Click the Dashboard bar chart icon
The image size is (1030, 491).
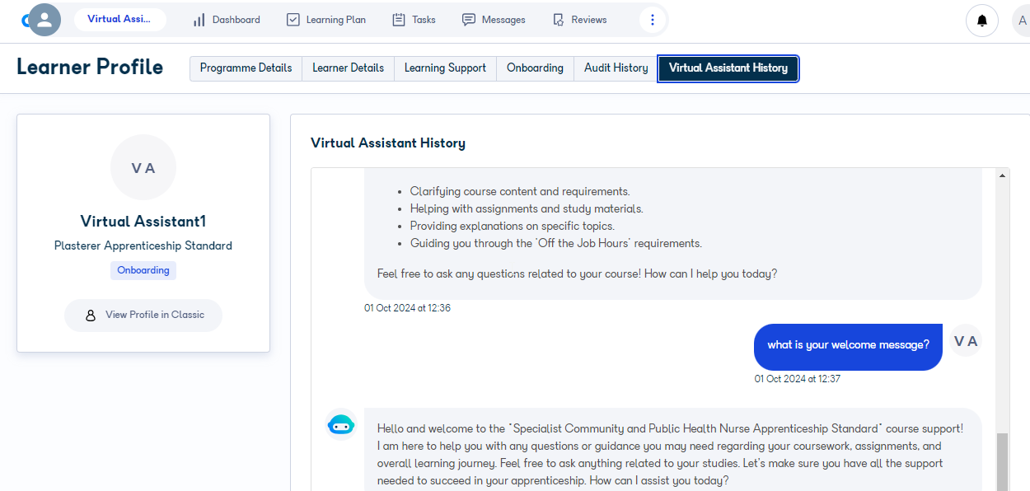pyautogui.click(x=199, y=20)
